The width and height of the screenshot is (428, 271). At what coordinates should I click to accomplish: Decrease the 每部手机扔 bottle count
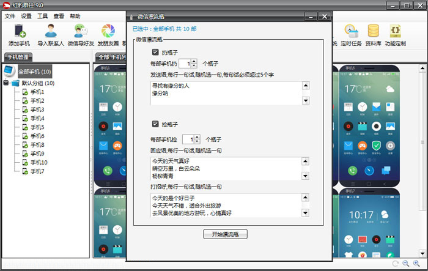(194, 65)
